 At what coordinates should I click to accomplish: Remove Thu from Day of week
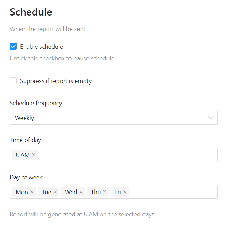(105, 192)
